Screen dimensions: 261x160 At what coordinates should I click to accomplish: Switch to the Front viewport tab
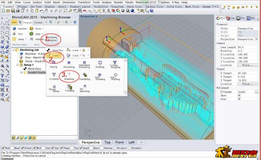click(119, 142)
